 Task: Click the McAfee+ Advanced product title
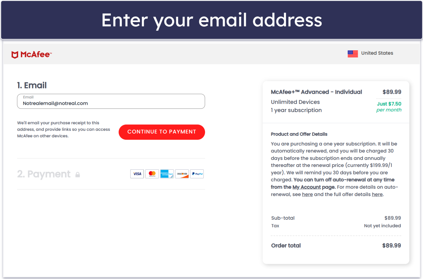[316, 92]
